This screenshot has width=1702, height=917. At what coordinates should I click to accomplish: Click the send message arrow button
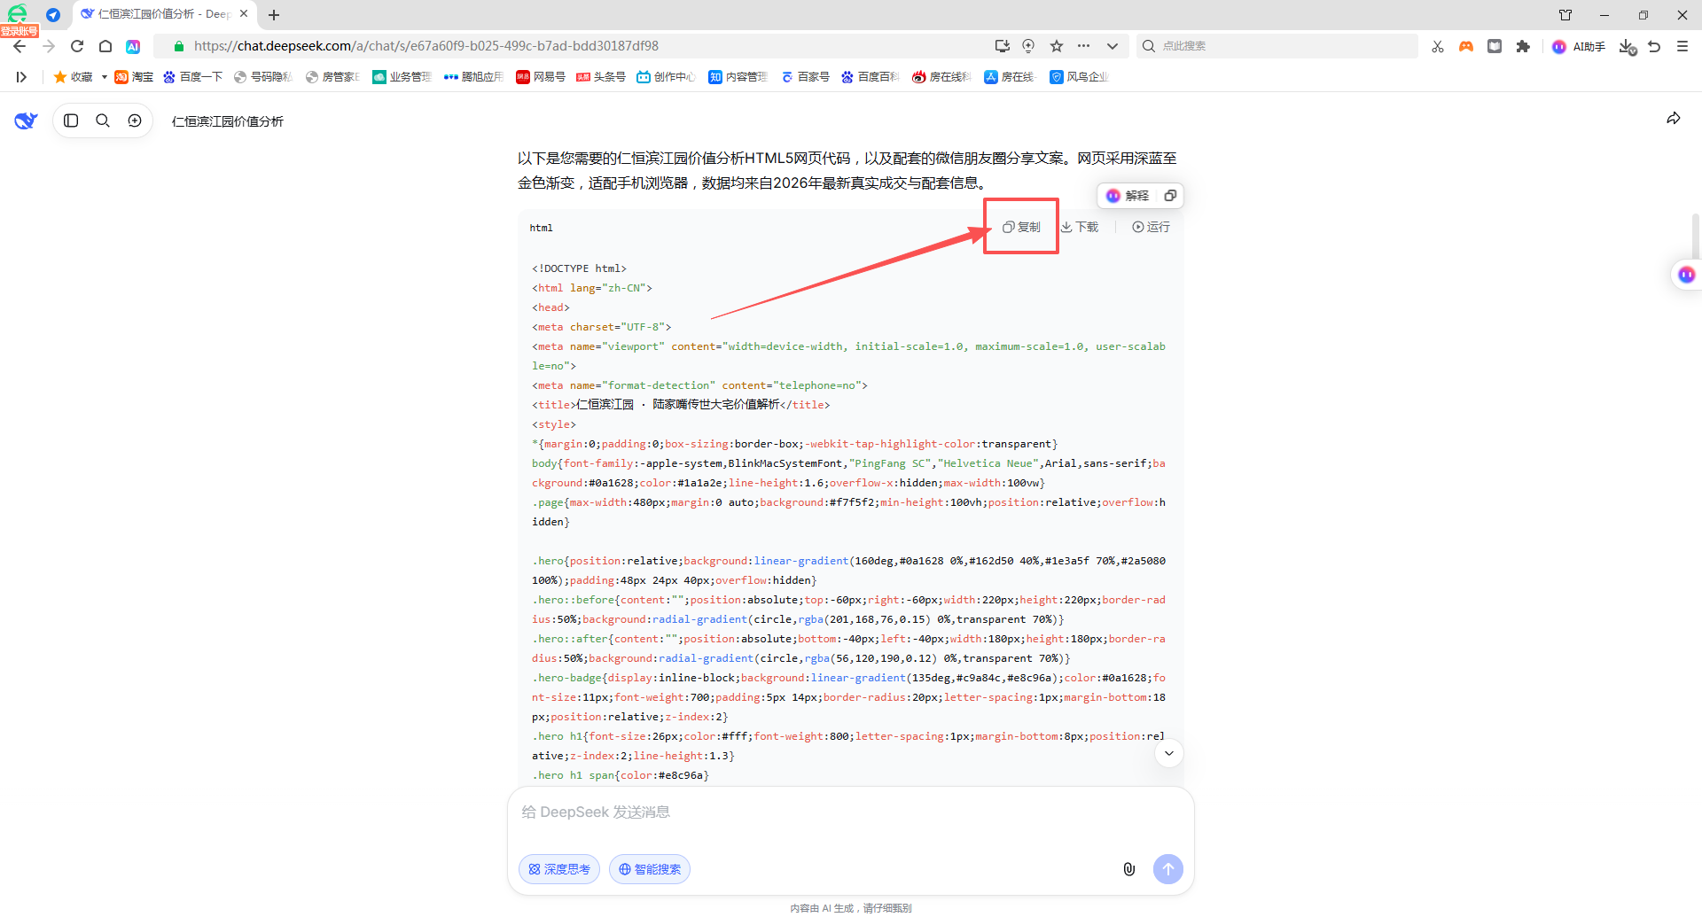point(1168,869)
